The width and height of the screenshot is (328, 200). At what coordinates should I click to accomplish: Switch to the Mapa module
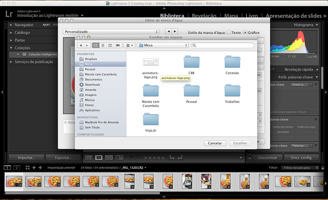click(x=231, y=16)
